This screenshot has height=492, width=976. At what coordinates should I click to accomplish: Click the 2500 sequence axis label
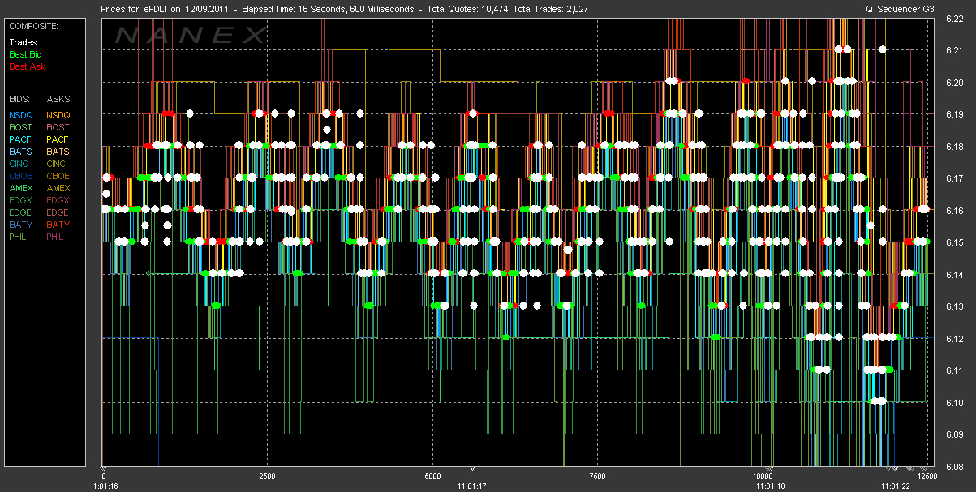[267, 476]
